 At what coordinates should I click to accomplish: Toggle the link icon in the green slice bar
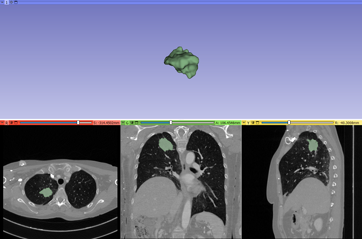[x=132, y=123]
